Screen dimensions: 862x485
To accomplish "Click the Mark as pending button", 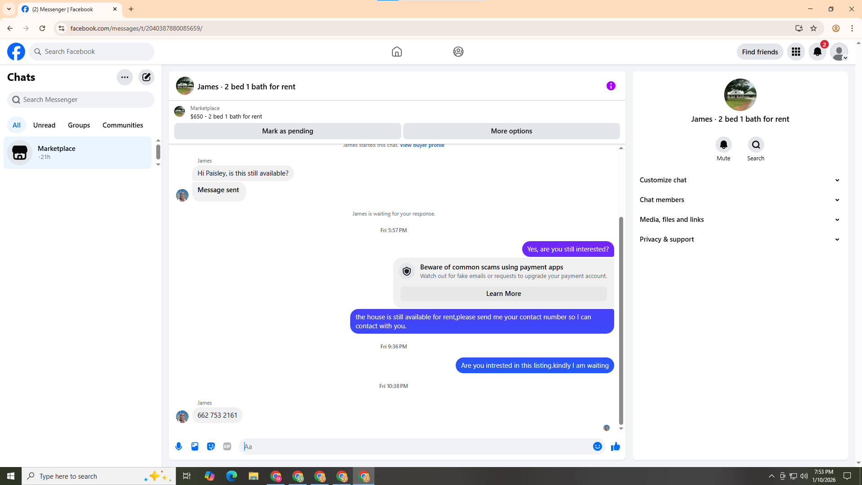I will 287,131.
